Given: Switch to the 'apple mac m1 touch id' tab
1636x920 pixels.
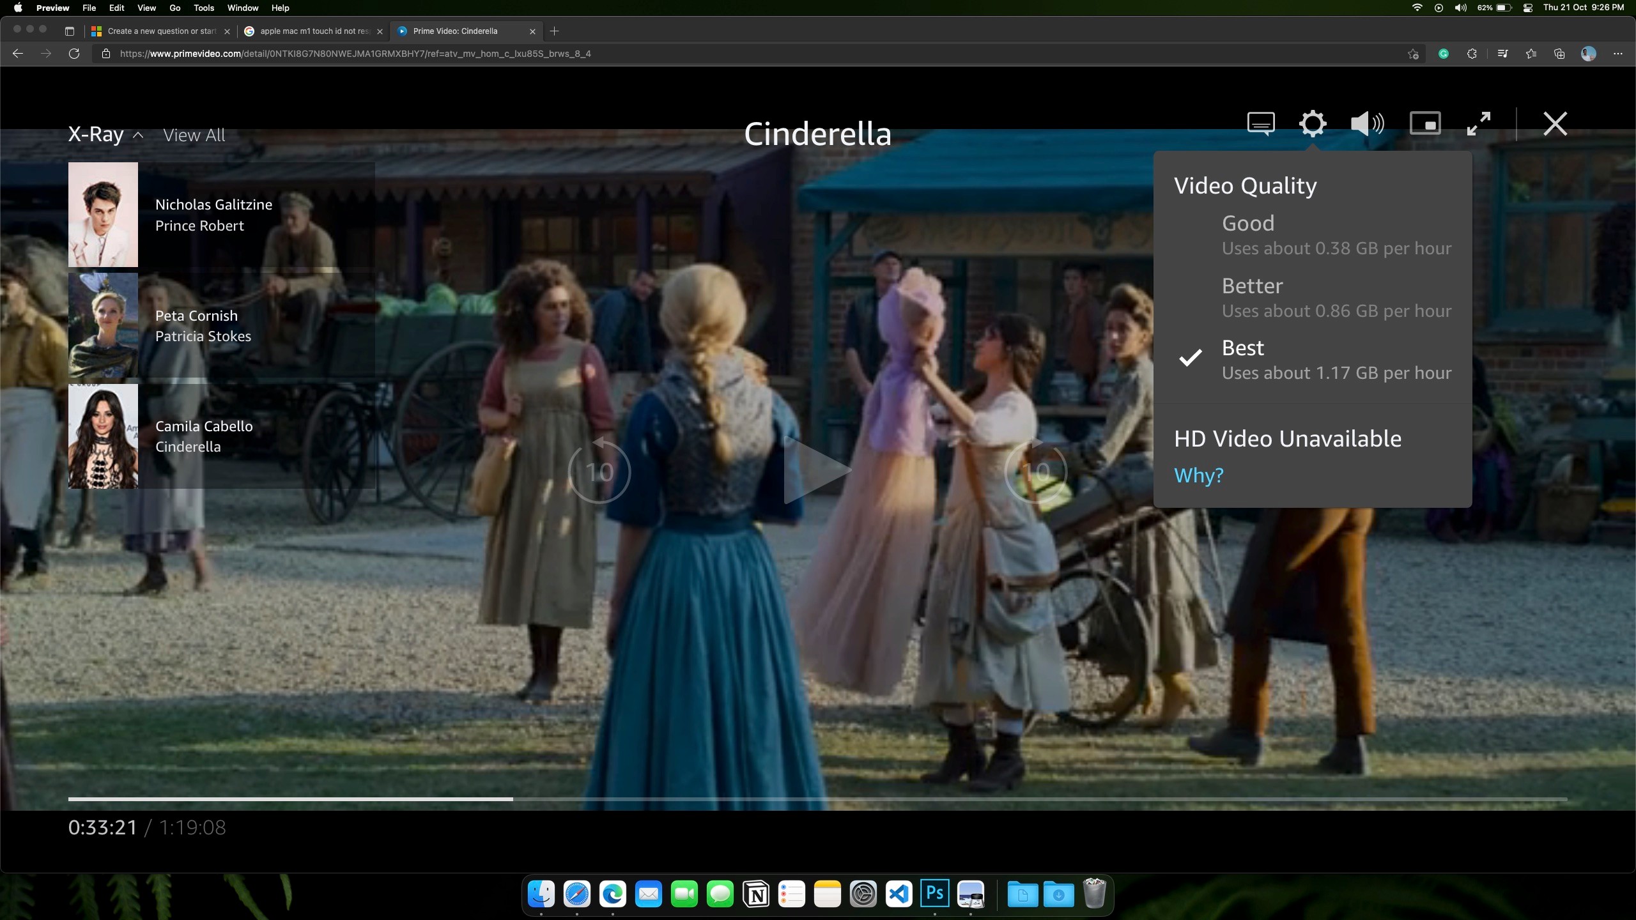Looking at the screenshot, I should point(313,31).
